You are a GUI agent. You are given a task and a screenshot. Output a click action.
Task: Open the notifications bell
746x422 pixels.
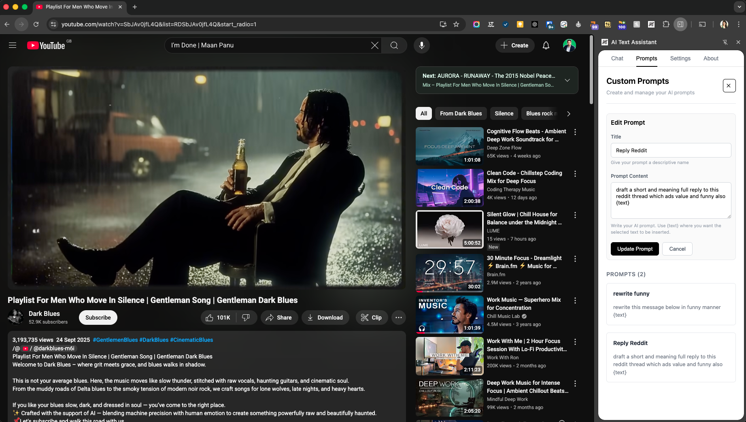tap(546, 45)
